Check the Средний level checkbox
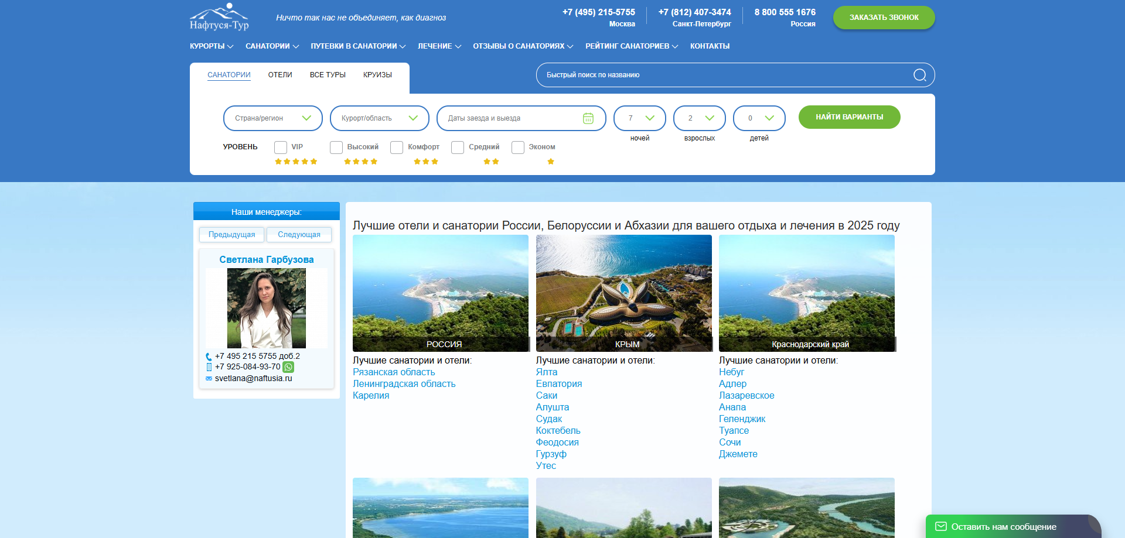The image size is (1125, 538). point(458,148)
